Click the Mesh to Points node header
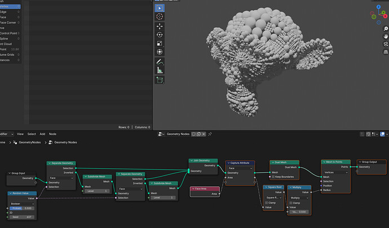The image size is (389, 228). tap(335, 162)
